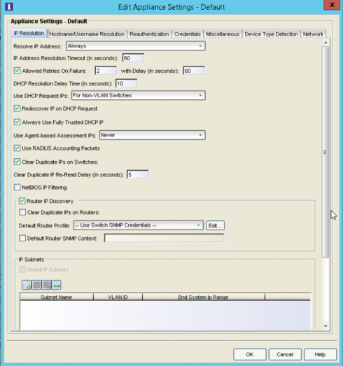Image resolution: width=343 pixels, height=366 pixels.
Task: Uncheck Rediscover IP on DHCP Request
Action: pyautogui.click(x=17, y=108)
